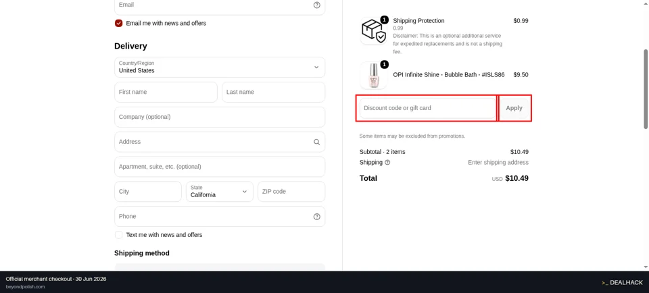Focus the Phone input field
The image size is (649, 293).
(x=220, y=217)
